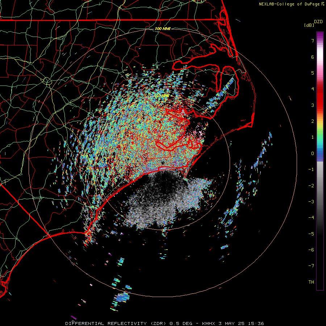This screenshot has height=326, width=326.
Task: Click the ZDR color scale bar
Action: (320, 161)
